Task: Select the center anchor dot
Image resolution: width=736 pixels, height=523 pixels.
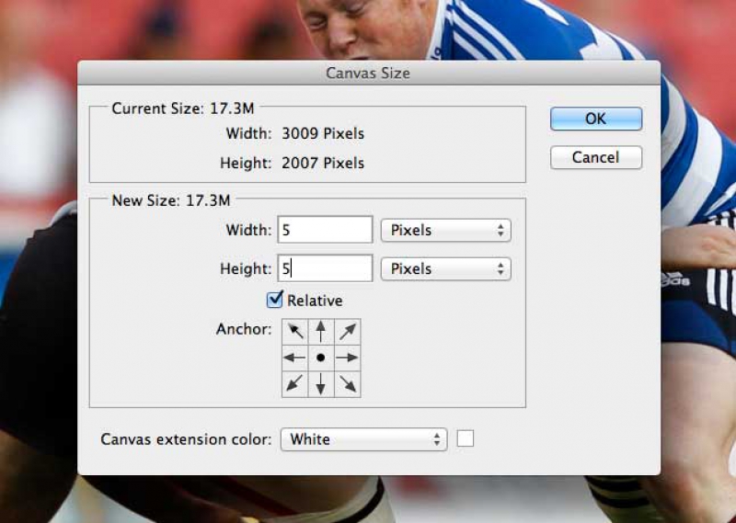Action: pos(321,358)
